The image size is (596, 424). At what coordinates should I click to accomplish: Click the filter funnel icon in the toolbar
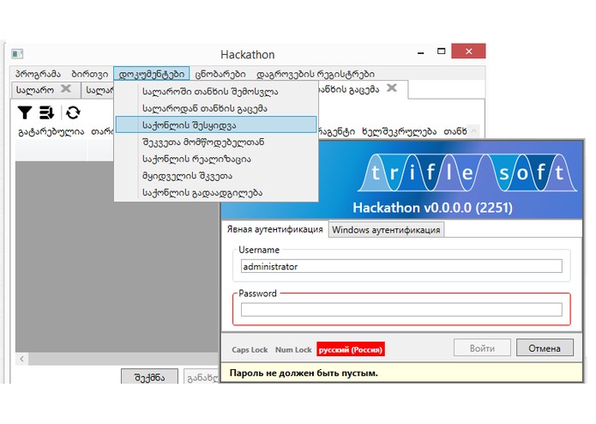(x=25, y=112)
